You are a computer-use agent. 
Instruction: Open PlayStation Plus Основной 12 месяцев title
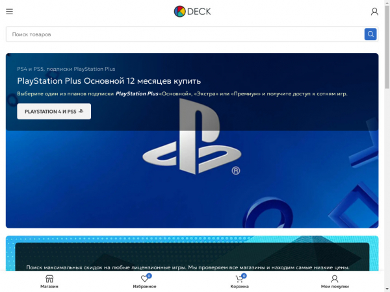click(x=109, y=81)
